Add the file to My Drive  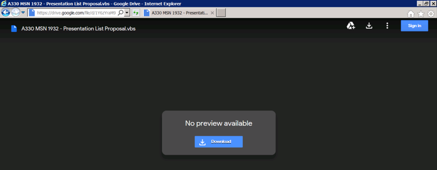tap(350, 26)
